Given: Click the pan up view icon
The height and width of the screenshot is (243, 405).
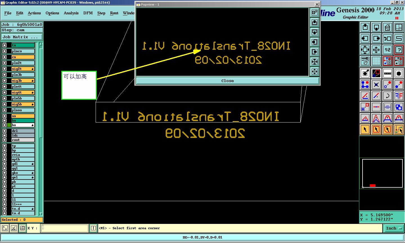Looking at the screenshot, I should click(365, 27).
